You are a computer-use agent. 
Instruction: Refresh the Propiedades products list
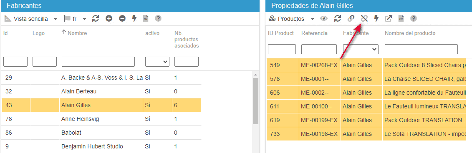click(x=338, y=19)
